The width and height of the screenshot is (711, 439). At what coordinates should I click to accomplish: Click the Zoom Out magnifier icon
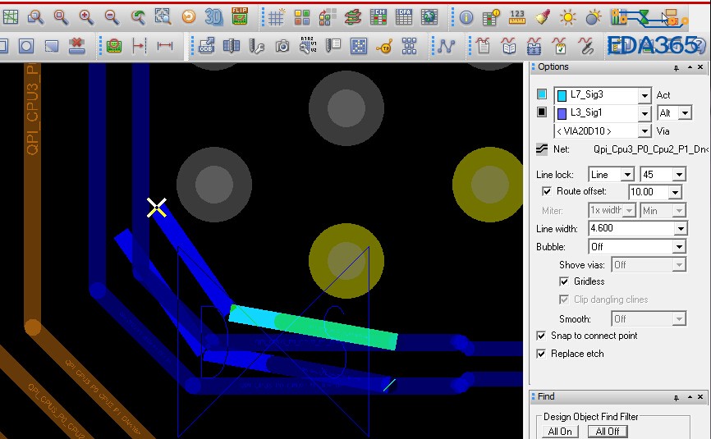click(111, 16)
